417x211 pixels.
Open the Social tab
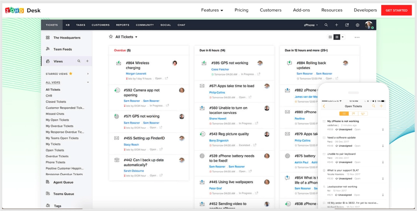point(165,25)
